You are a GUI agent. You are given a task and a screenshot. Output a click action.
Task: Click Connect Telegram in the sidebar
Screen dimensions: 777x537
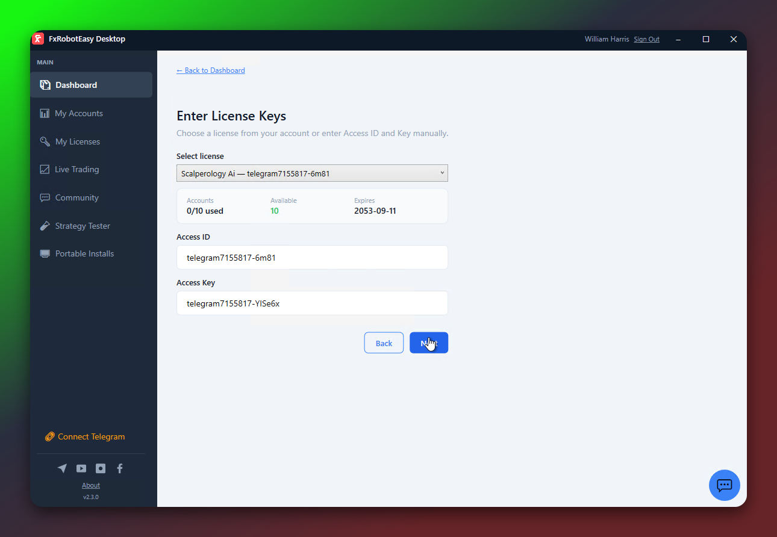click(x=85, y=436)
